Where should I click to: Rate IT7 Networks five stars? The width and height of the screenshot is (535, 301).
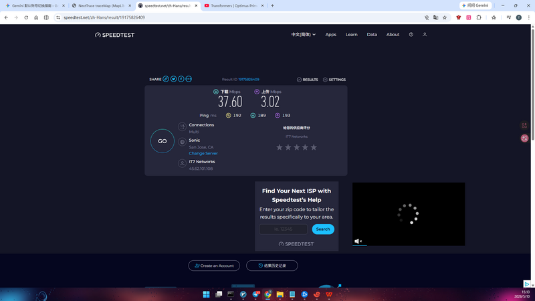click(314, 147)
